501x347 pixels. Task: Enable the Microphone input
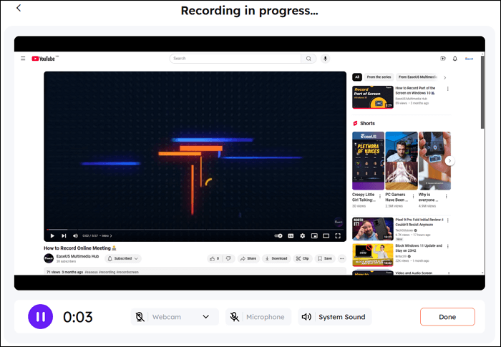tap(258, 317)
